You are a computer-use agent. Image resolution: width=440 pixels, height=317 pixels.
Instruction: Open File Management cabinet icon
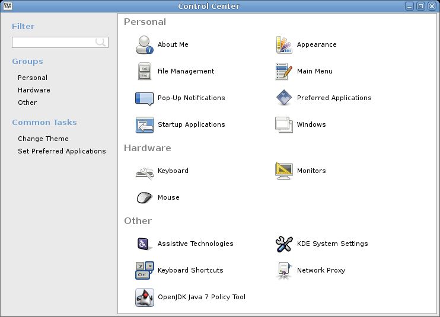[145, 71]
